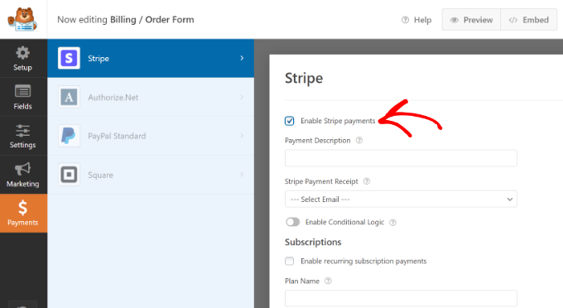Open the Setup gear panel

(22, 58)
